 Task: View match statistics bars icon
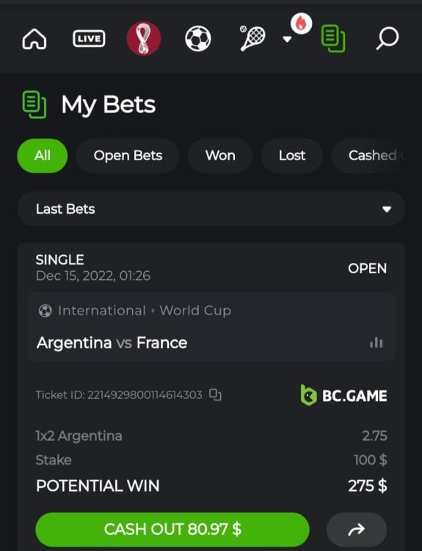click(x=376, y=342)
